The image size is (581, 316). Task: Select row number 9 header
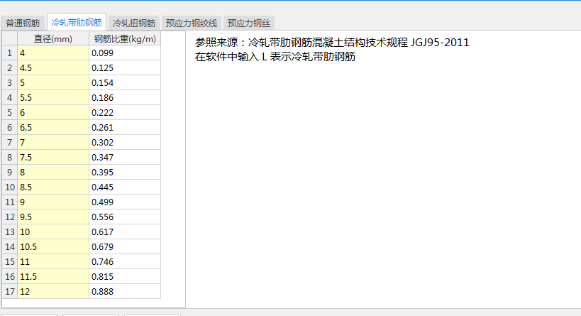coord(10,173)
